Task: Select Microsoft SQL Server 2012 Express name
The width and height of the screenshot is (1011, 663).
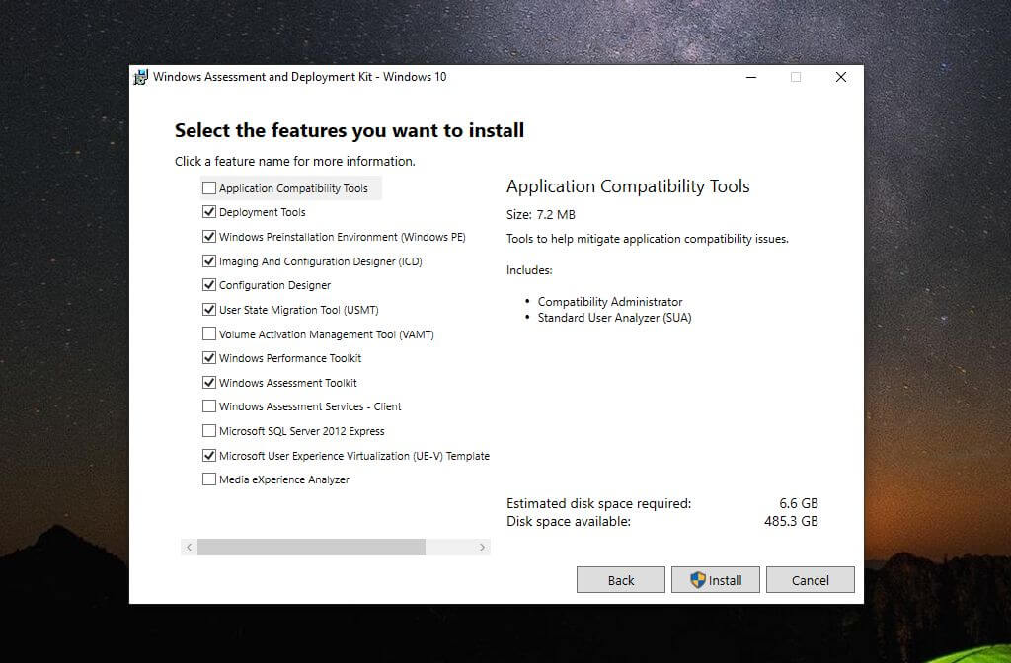Action: point(302,431)
